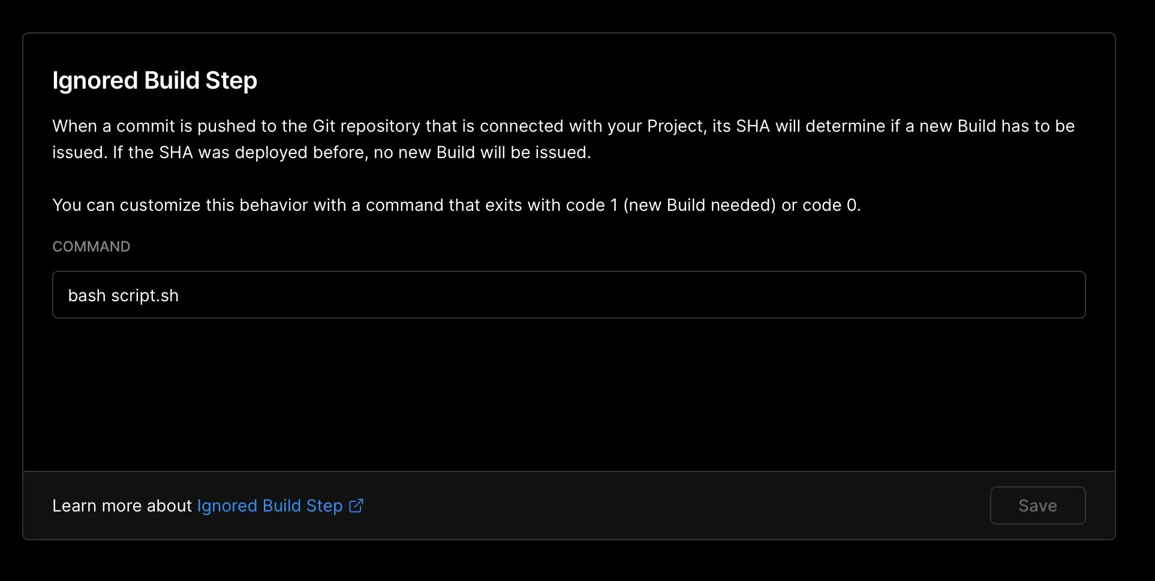
Task: Activate the disabled Save control
Action: [x=1037, y=506]
